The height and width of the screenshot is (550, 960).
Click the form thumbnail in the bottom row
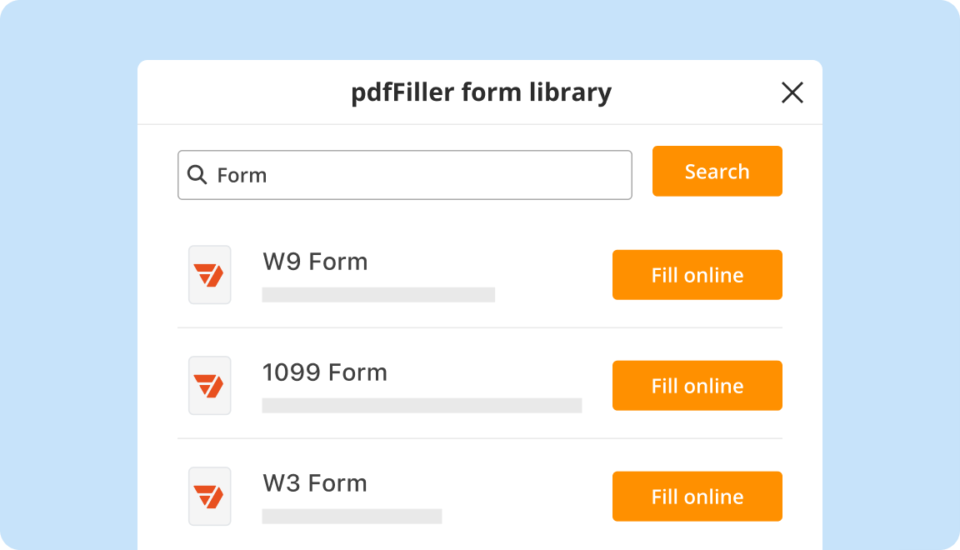209,496
